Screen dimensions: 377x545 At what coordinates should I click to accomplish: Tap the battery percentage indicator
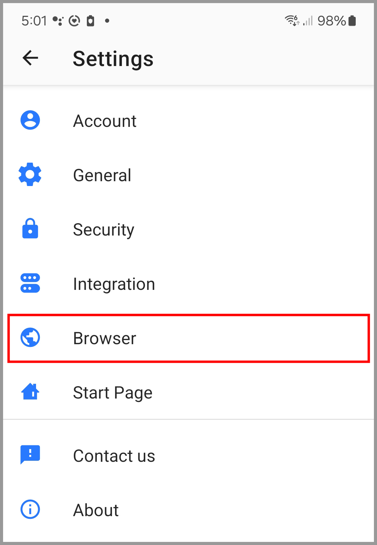pyautogui.click(x=331, y=21)
